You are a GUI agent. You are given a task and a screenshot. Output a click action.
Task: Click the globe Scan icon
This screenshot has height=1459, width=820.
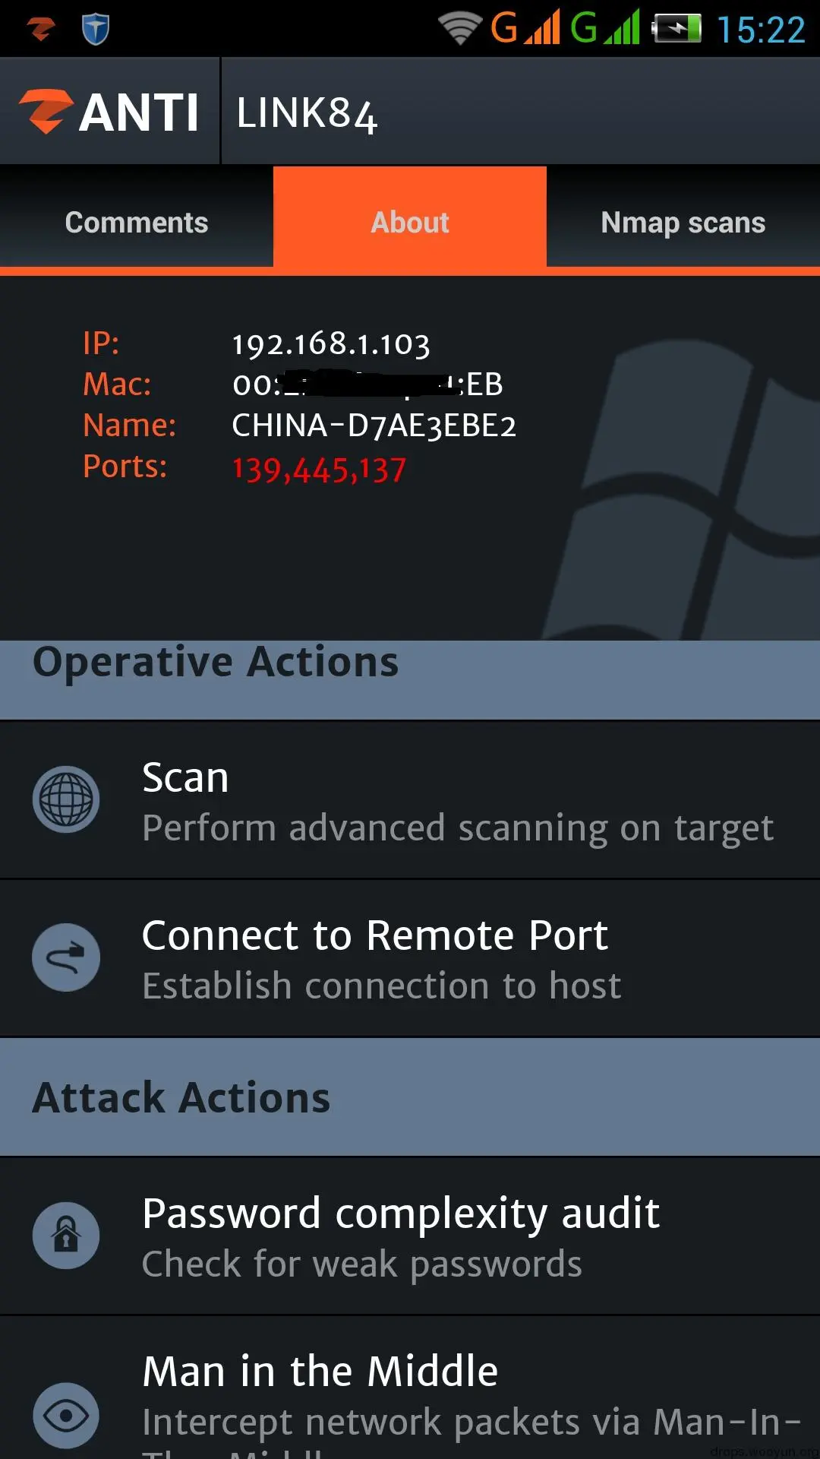coord(66,799)
